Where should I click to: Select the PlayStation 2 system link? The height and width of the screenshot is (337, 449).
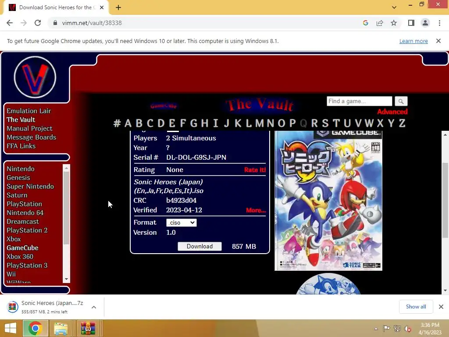[27, 230]
